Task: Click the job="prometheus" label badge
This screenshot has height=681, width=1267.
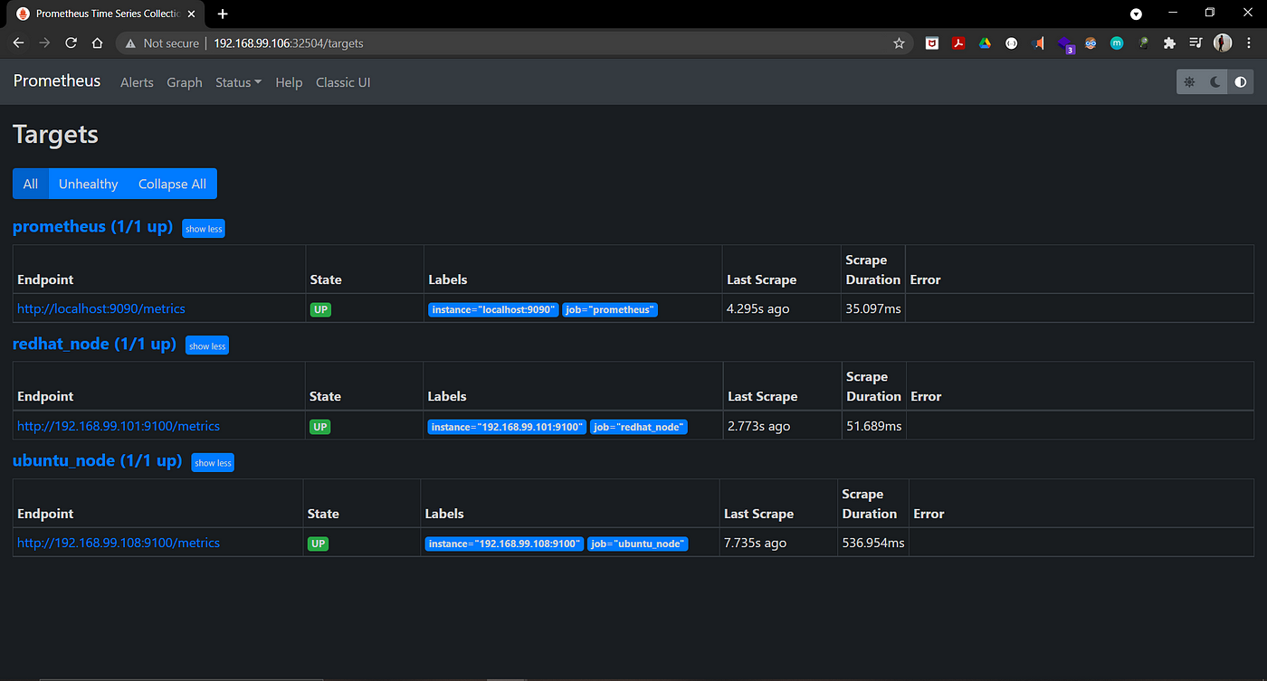Action: point(610,309)
